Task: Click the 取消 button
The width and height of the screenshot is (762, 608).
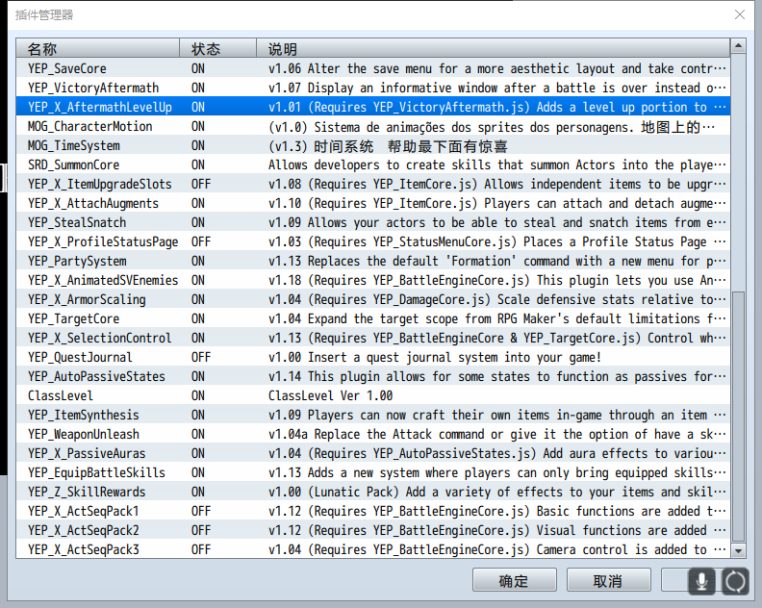Action: coord(608,580)
